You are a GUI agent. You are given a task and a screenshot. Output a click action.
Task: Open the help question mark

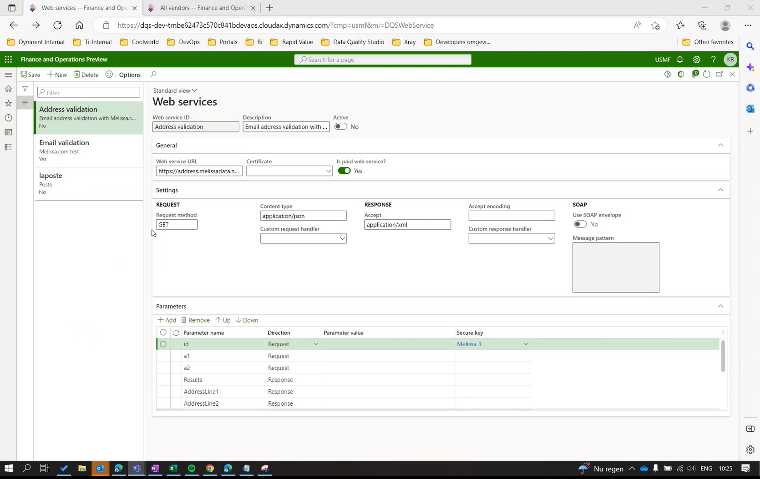click(x=714, y=60)
